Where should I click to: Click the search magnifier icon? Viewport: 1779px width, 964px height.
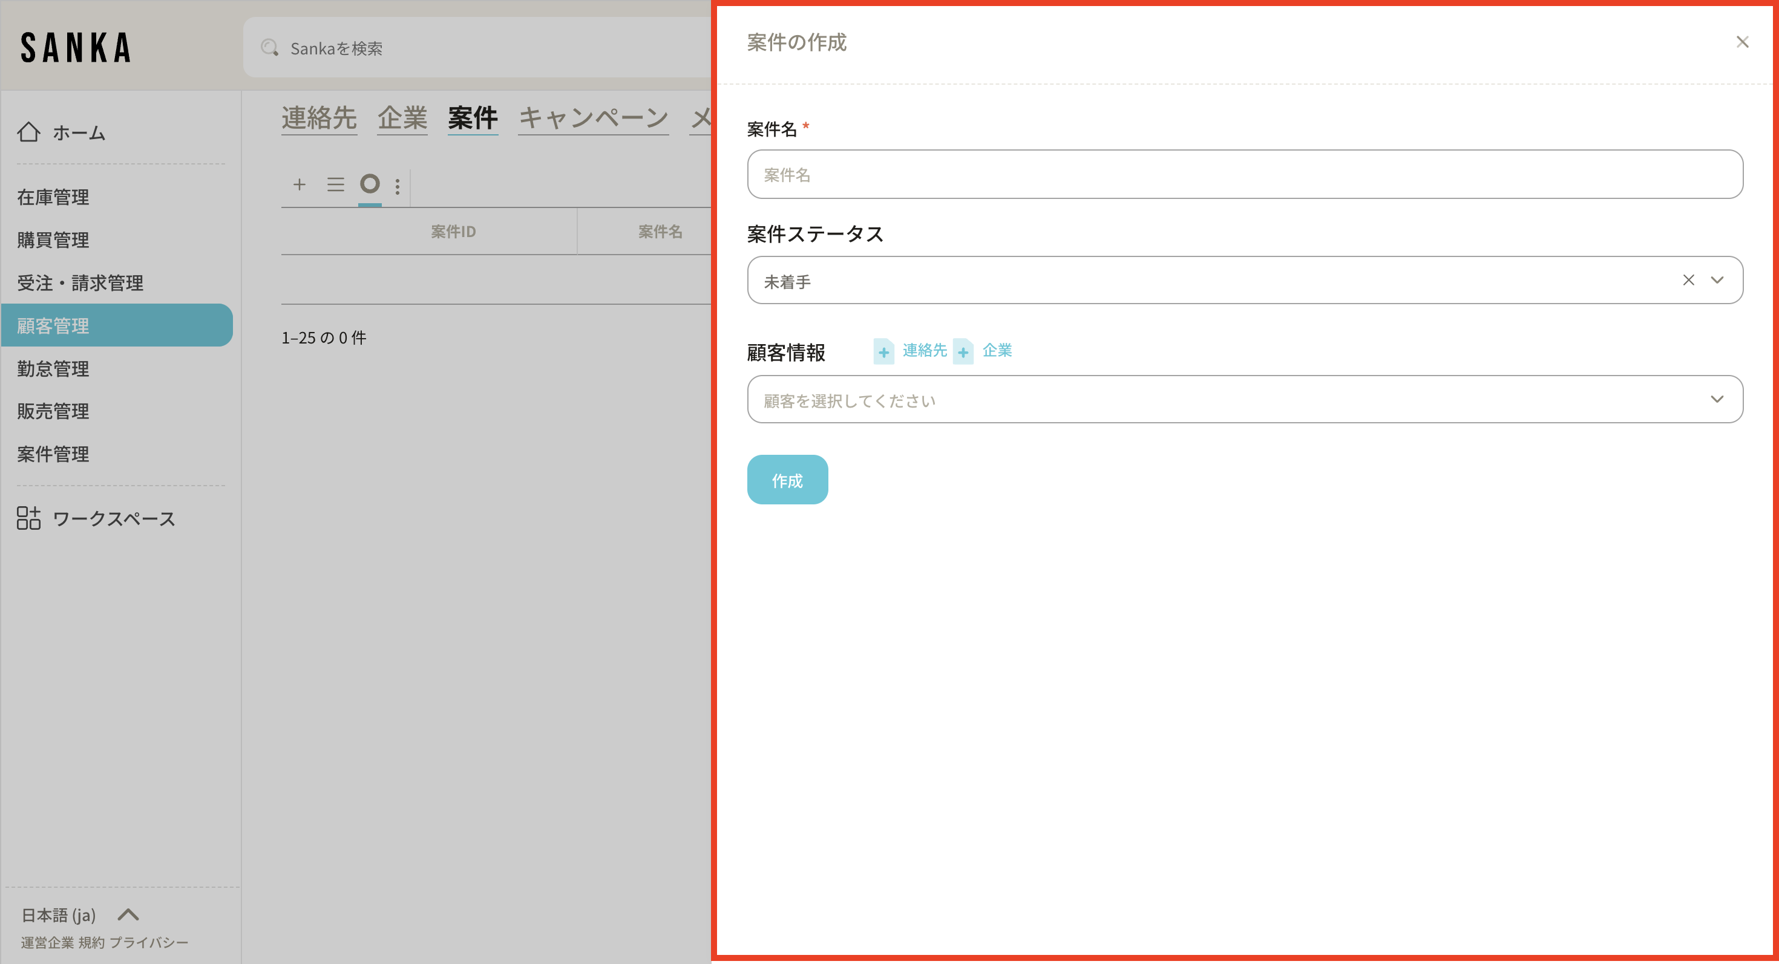point(269,48)
